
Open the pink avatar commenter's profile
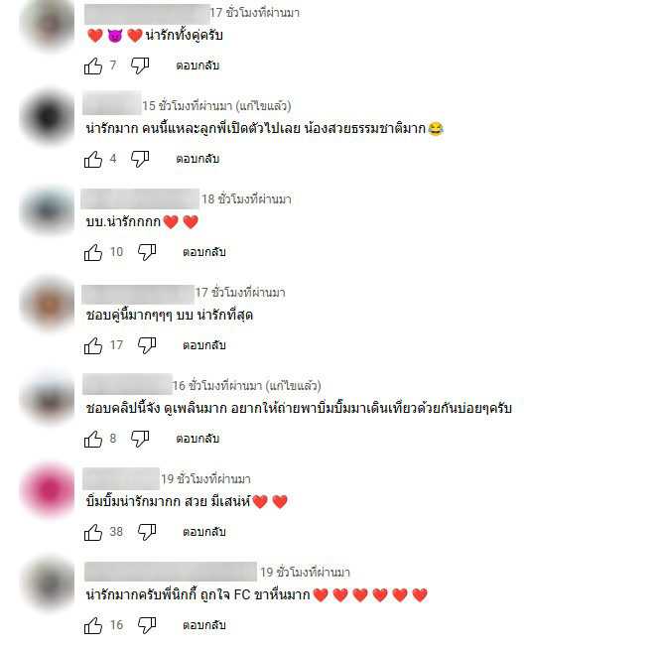(x=49, y=490)
